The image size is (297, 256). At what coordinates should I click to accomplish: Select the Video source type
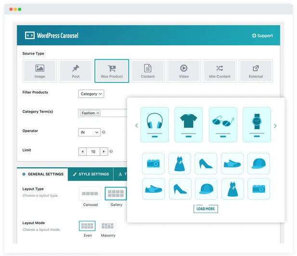click(x=184, y=71)
